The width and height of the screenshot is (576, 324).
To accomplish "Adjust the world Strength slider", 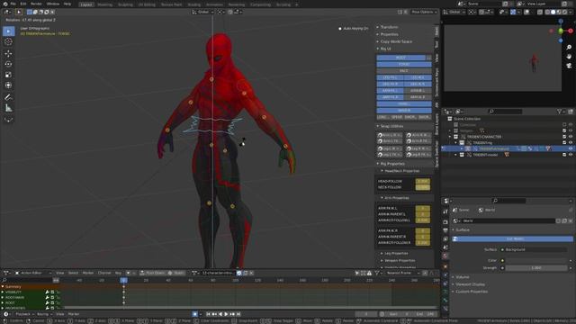I will [536, 268].
